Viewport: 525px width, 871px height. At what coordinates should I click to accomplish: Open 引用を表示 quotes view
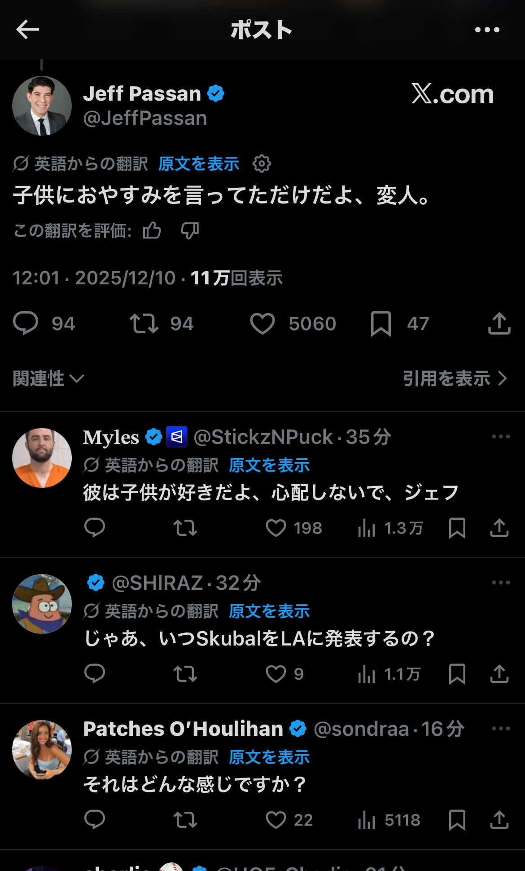click(454, 379)
